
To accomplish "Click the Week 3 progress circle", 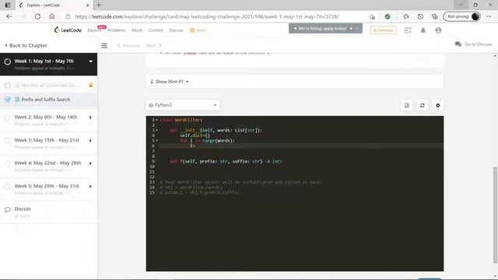I will pyautogui.click(x=8, y=141).
